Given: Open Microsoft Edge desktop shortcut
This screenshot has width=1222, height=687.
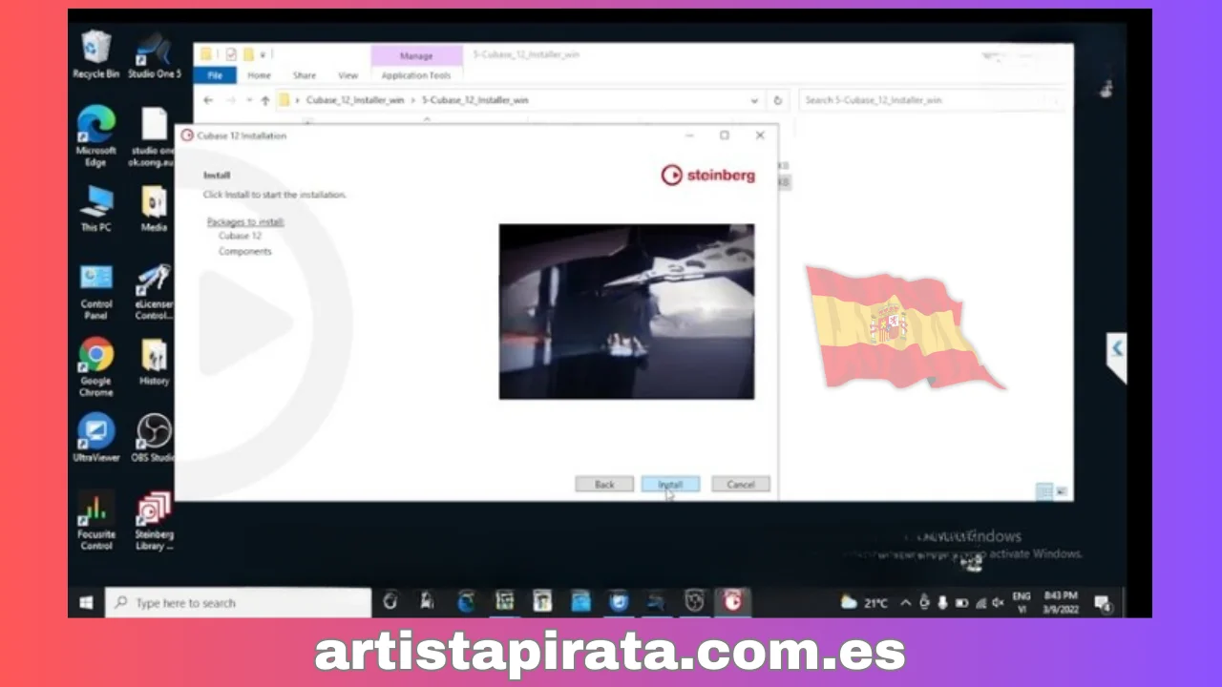Looking at the screenshot, I should click(x=96, y=136).
